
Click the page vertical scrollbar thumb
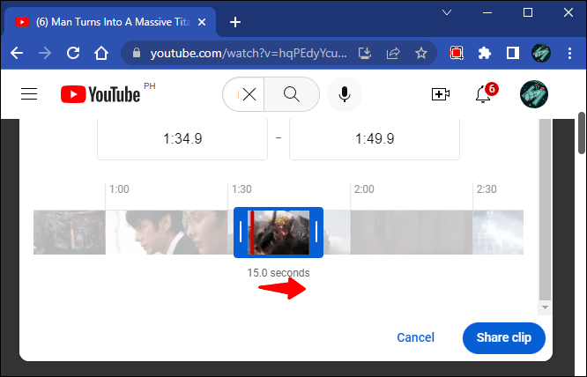click(582, 133)
